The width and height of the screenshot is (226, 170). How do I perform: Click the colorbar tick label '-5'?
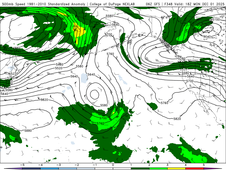click(22, 165)
